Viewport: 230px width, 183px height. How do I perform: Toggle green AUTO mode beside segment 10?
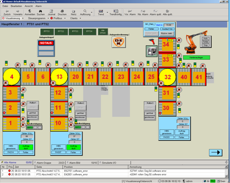pos(78,127)
